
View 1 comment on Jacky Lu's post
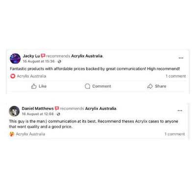(x=176, y=76)
